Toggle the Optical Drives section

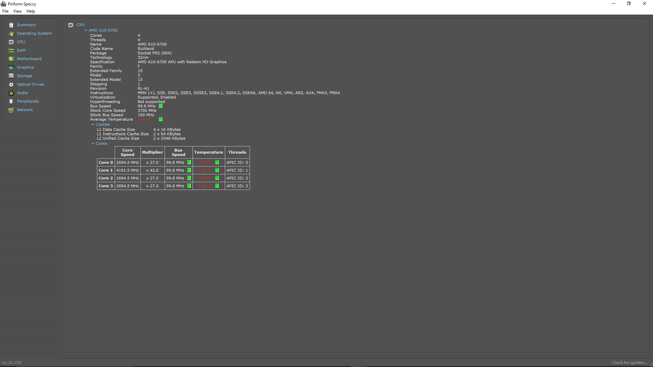(31, 84)
